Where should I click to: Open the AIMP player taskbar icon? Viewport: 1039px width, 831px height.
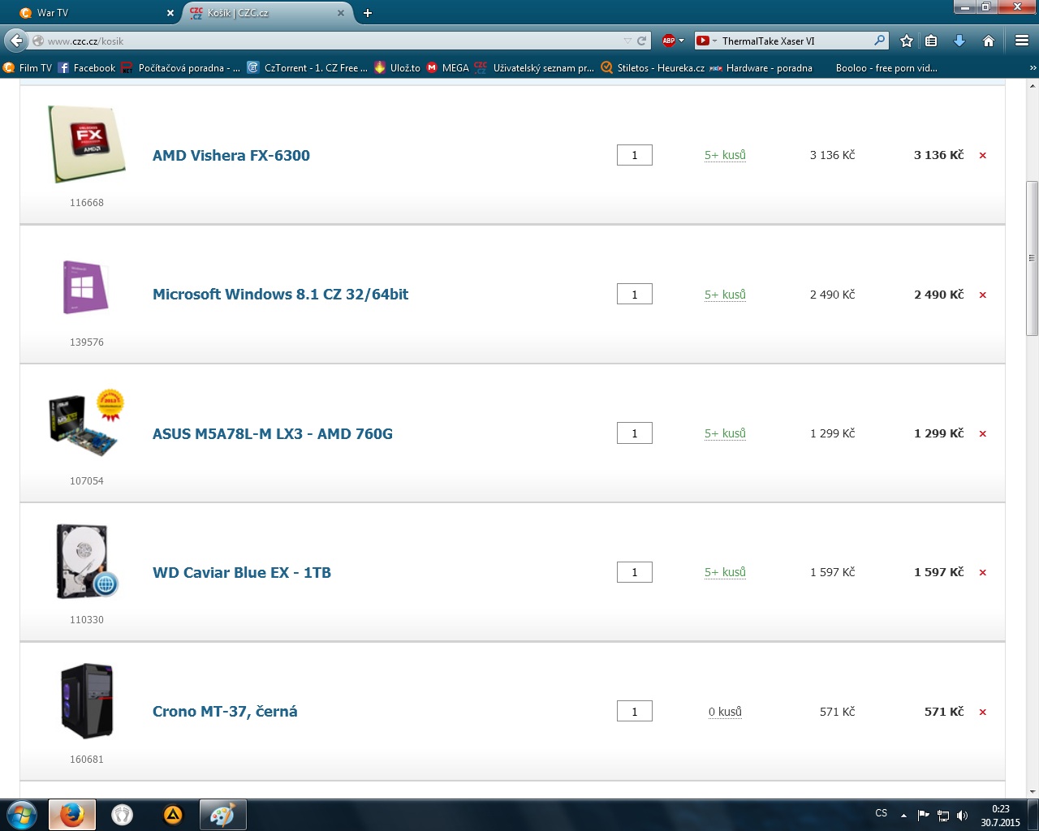coord(173,815)
